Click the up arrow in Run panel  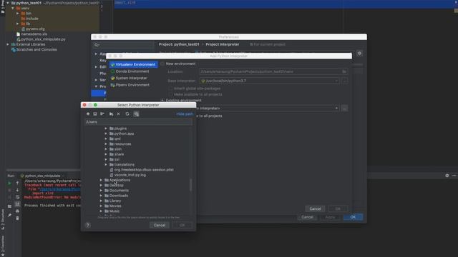[x=17, y=183]
